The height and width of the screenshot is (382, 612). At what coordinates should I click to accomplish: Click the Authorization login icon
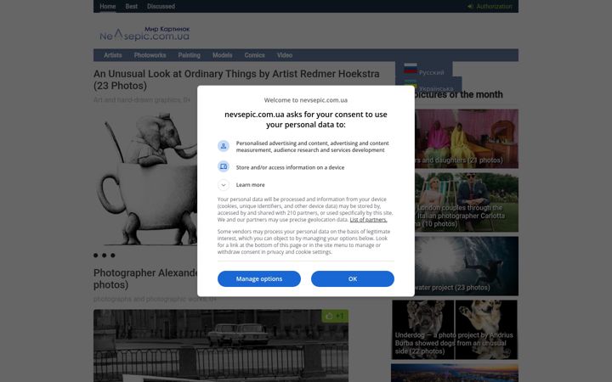click(x=470, y=6)
